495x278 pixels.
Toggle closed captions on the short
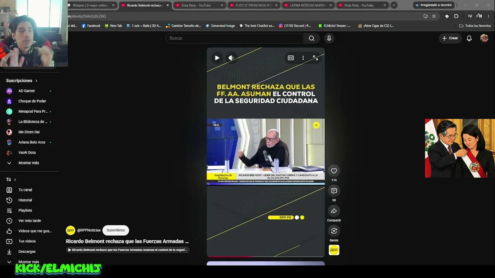[291, 58]
